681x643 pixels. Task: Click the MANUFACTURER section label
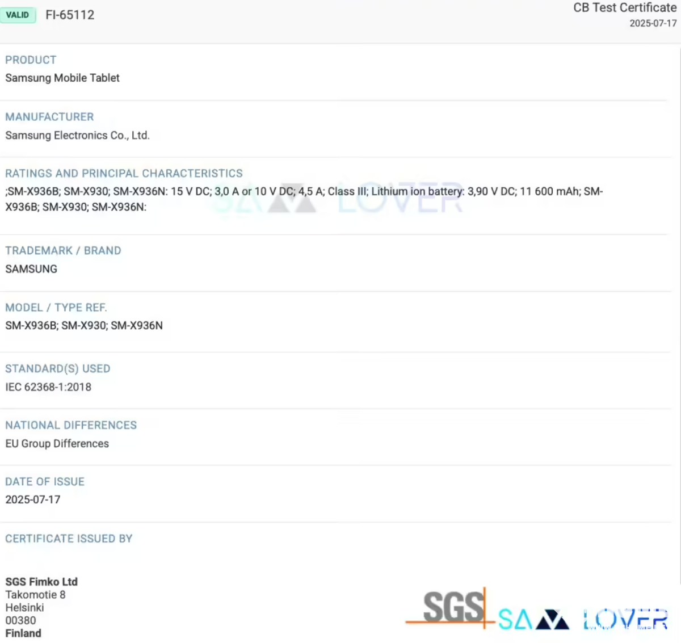coord(49,116)
